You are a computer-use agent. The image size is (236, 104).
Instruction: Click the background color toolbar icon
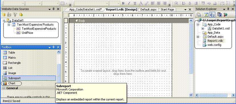point(147,3)
